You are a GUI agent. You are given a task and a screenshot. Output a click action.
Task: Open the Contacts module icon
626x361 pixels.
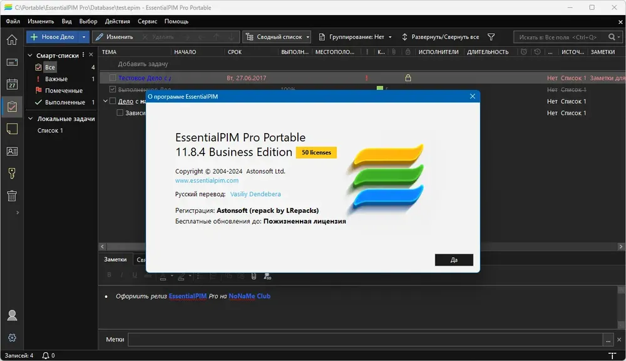coord(12,151)
